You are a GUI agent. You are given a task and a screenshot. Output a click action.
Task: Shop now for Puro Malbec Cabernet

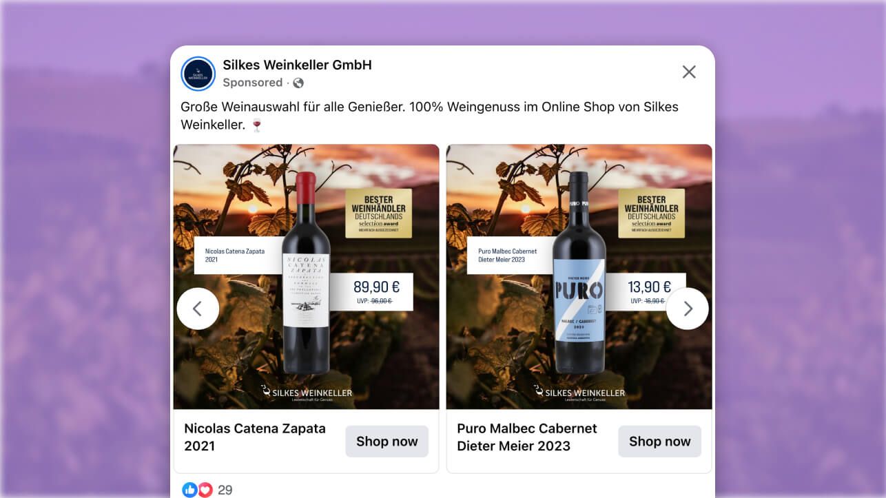click(660, 442)
